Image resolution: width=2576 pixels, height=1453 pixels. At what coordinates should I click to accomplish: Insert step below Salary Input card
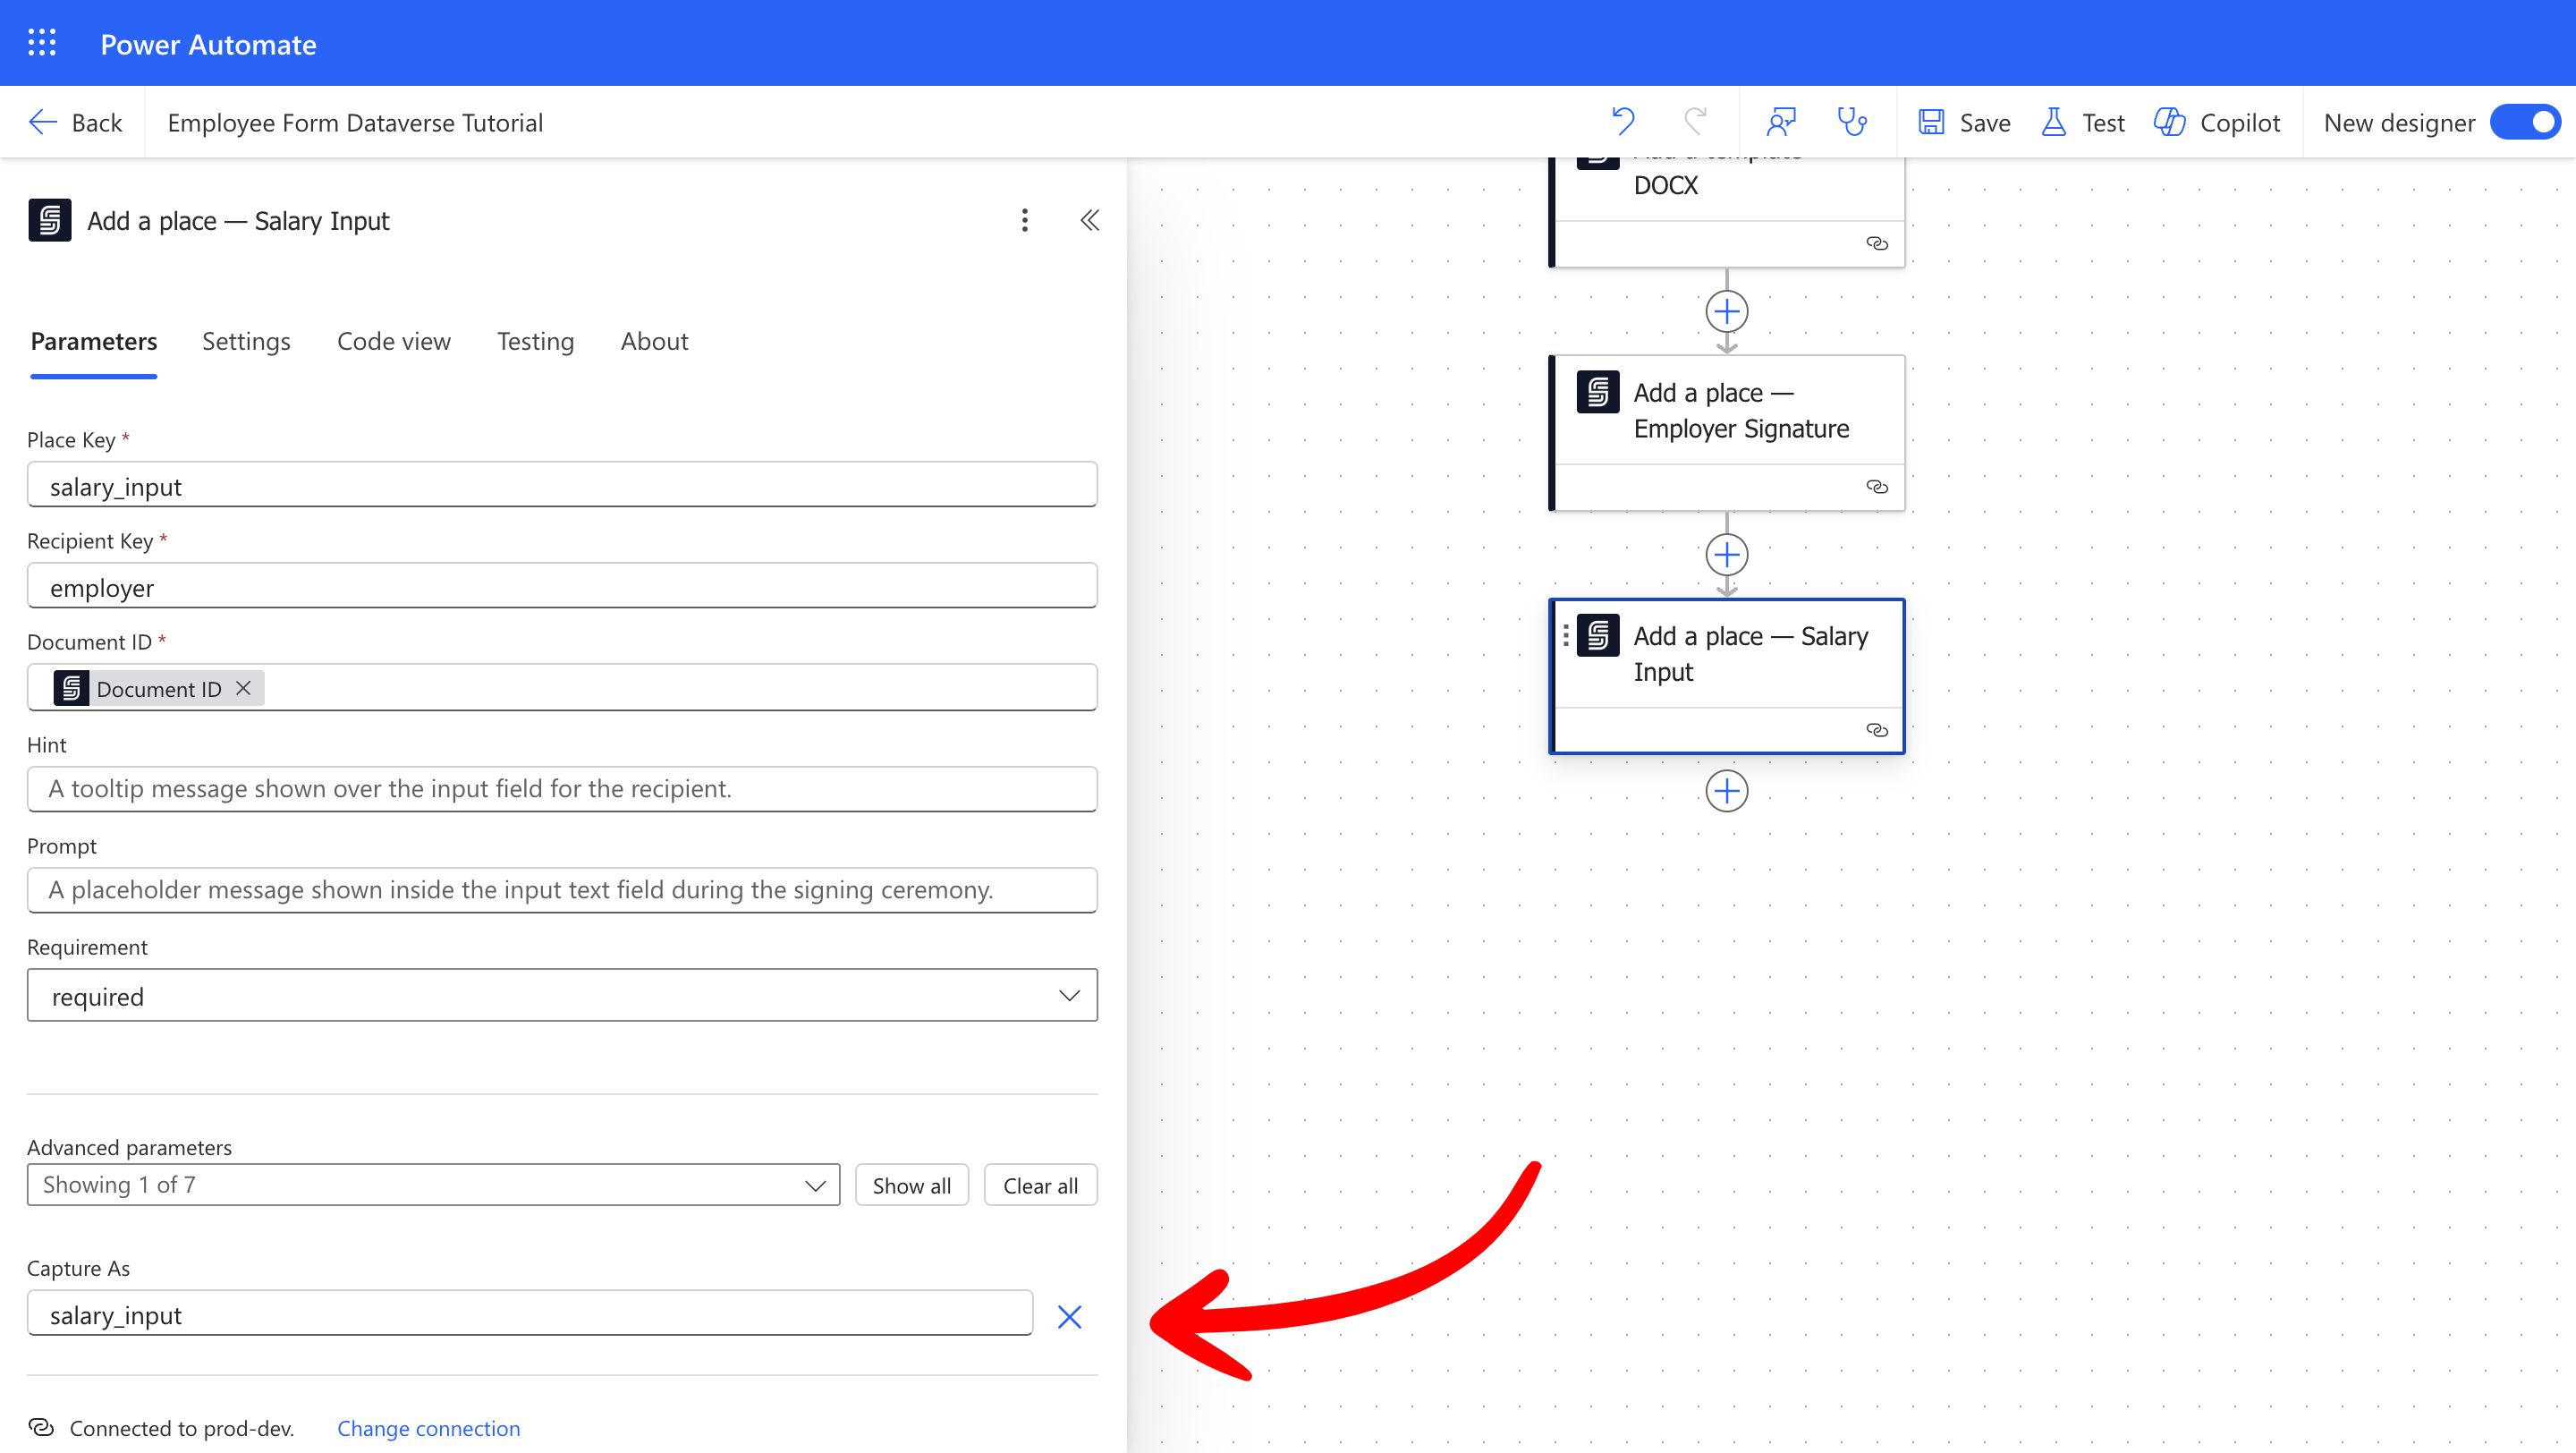(1726, 791)
